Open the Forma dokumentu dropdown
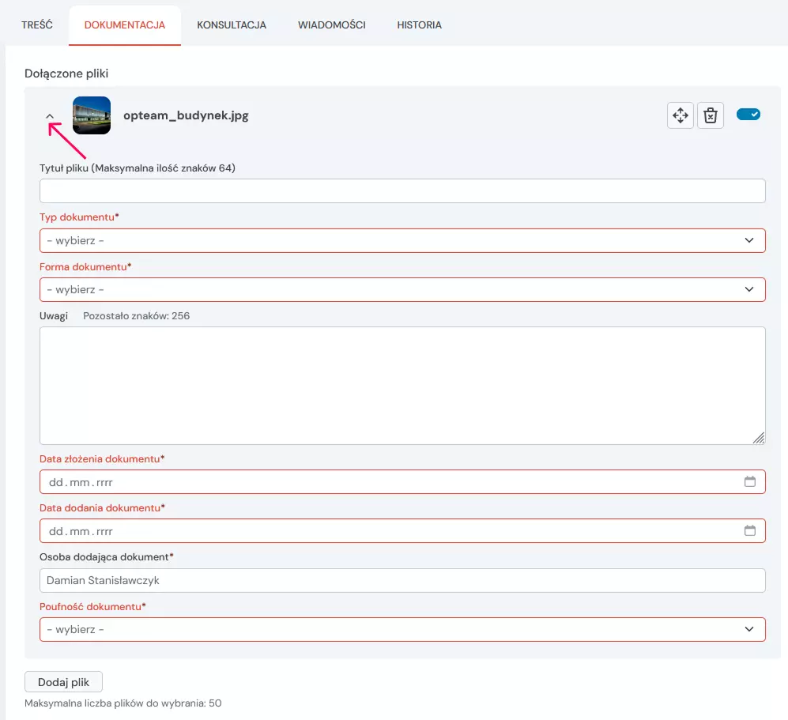Image resolution: width=788 pixels, height=720 pixels. coord(402,289)
